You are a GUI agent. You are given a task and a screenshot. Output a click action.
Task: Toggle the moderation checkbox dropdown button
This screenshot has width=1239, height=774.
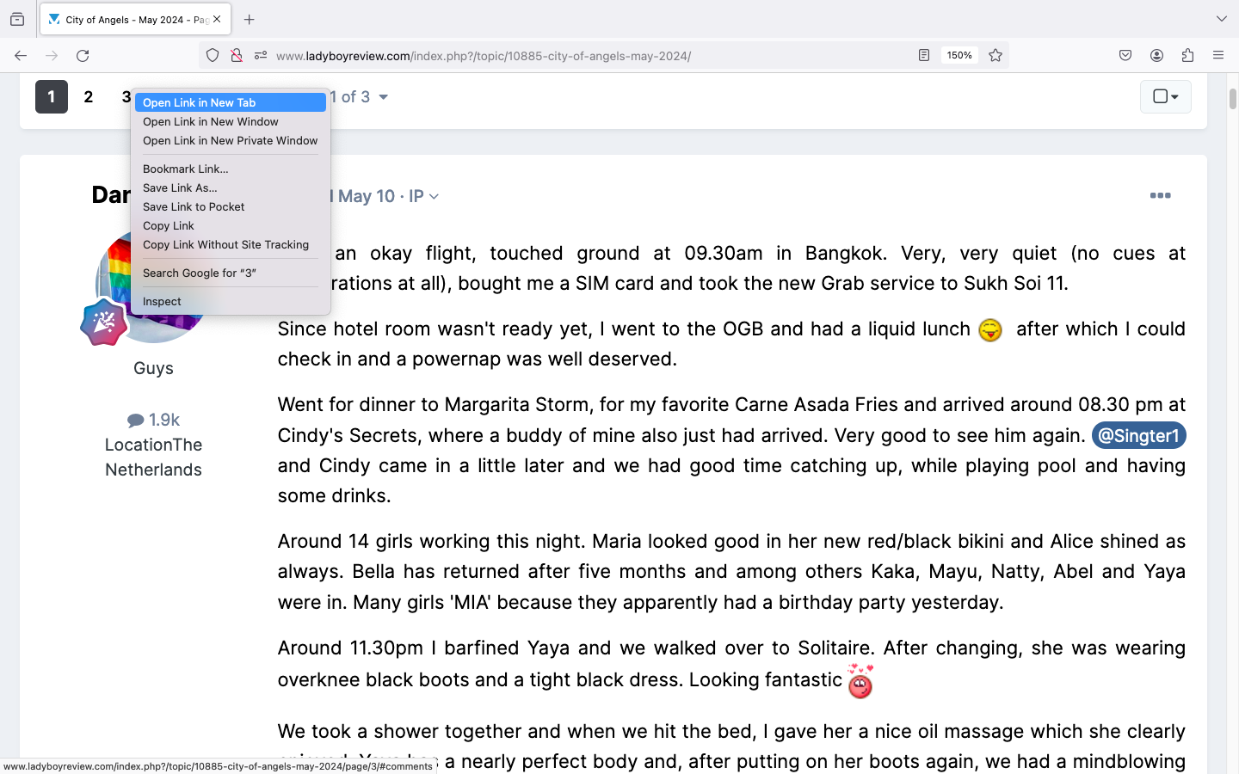pyautogui.click(x=1166, y=96)
